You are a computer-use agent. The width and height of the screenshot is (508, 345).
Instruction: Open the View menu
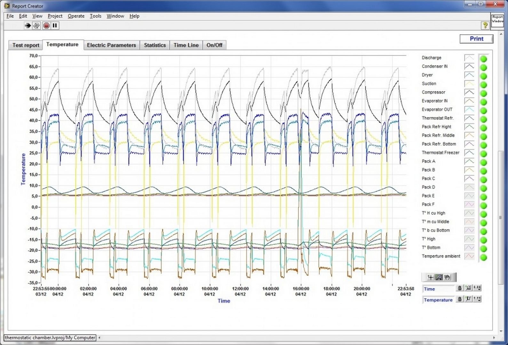point(37,16)
